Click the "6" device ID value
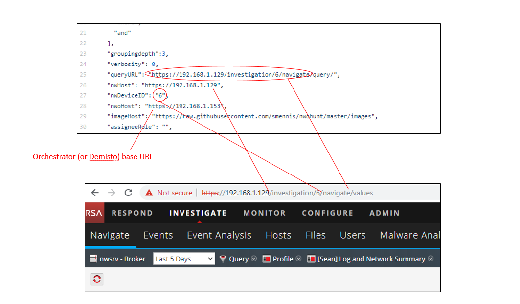 160,95
